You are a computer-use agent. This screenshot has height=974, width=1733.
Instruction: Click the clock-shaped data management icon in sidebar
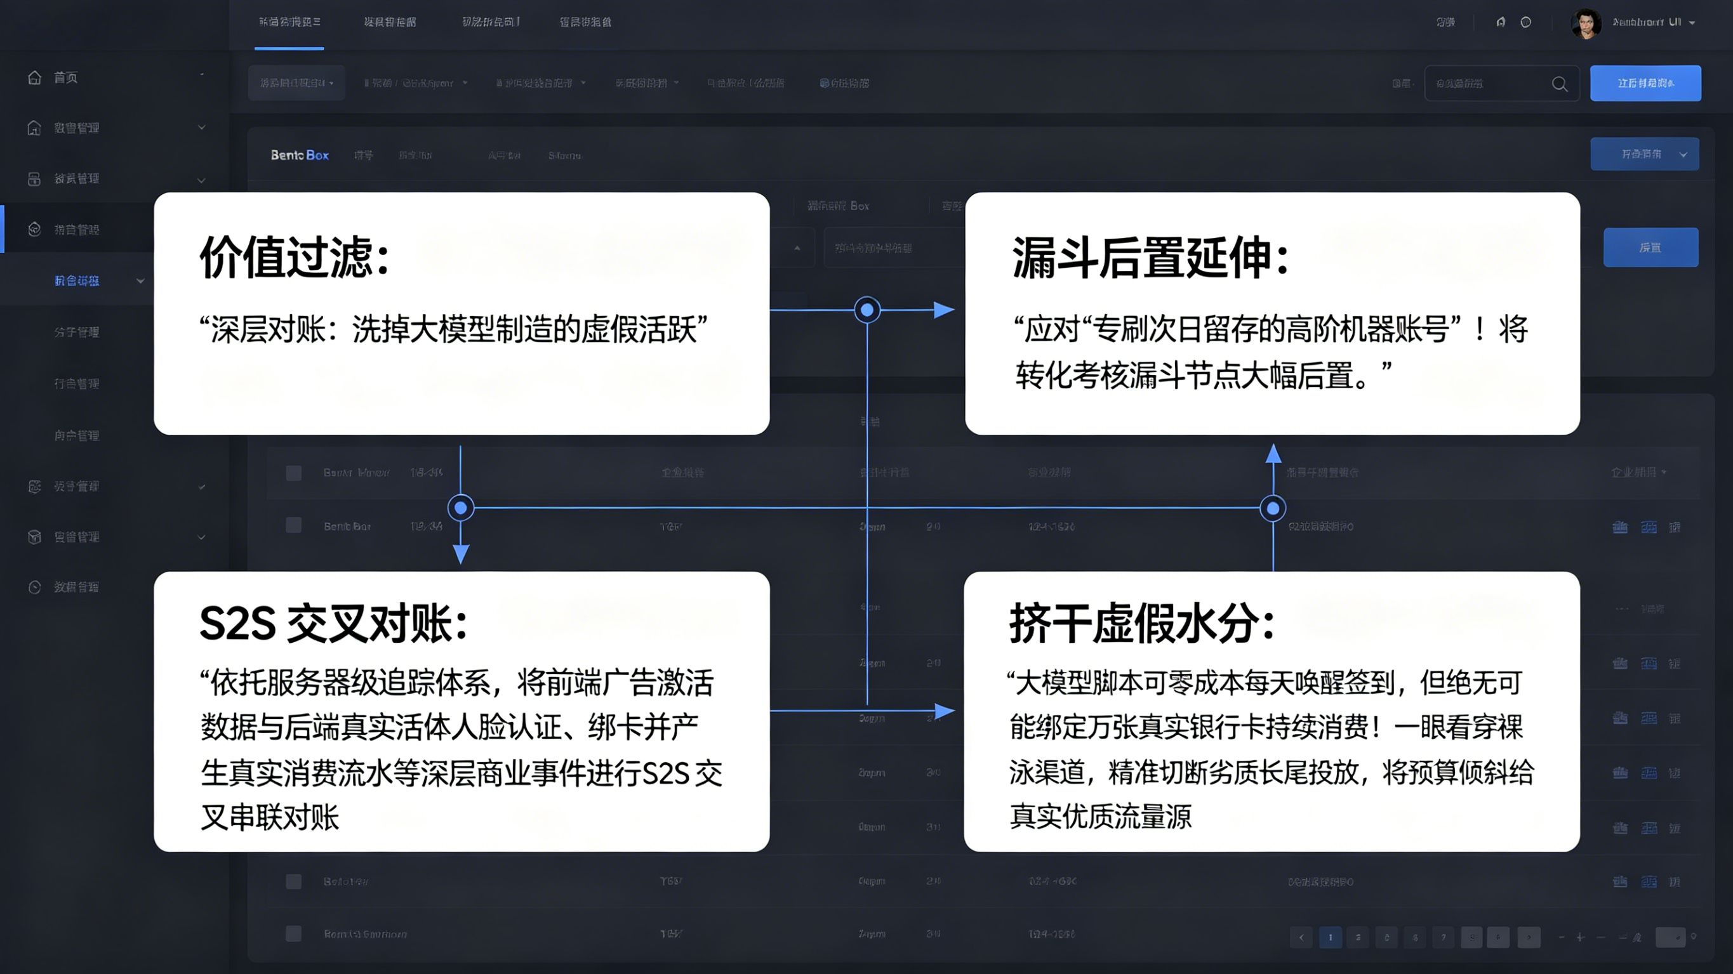[34, 586]
